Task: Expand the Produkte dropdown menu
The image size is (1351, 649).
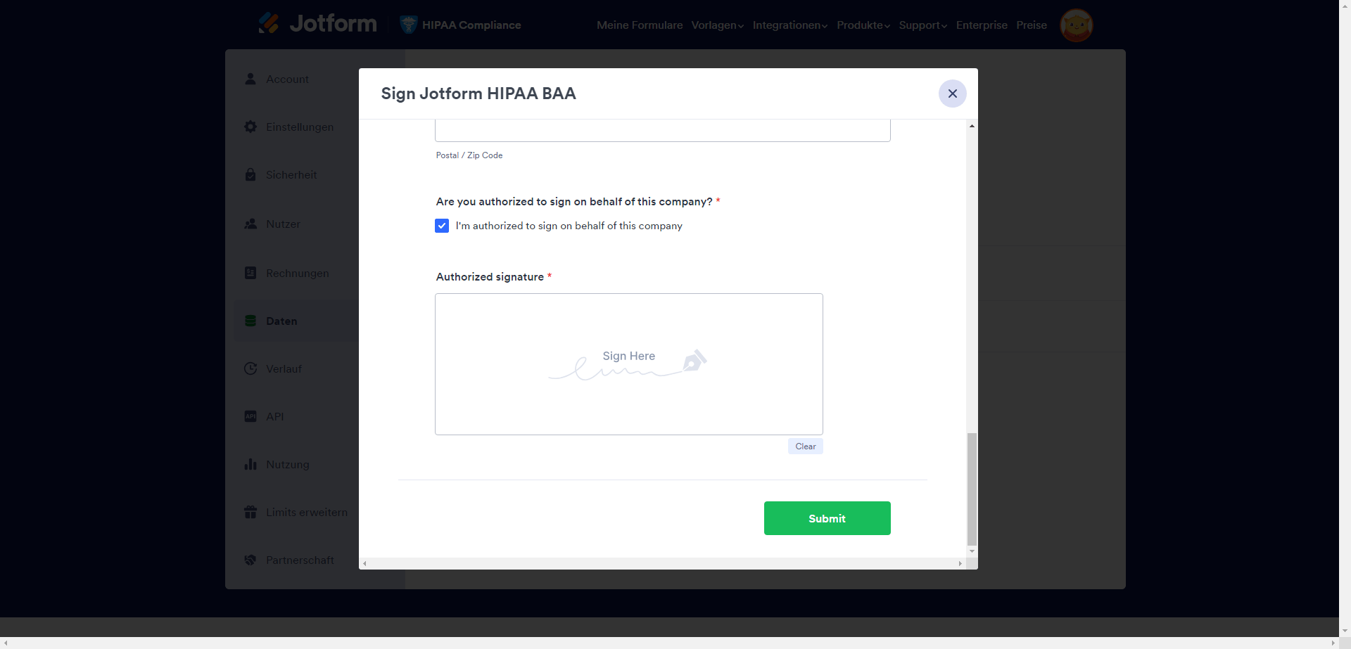Action: pos(863,25)
